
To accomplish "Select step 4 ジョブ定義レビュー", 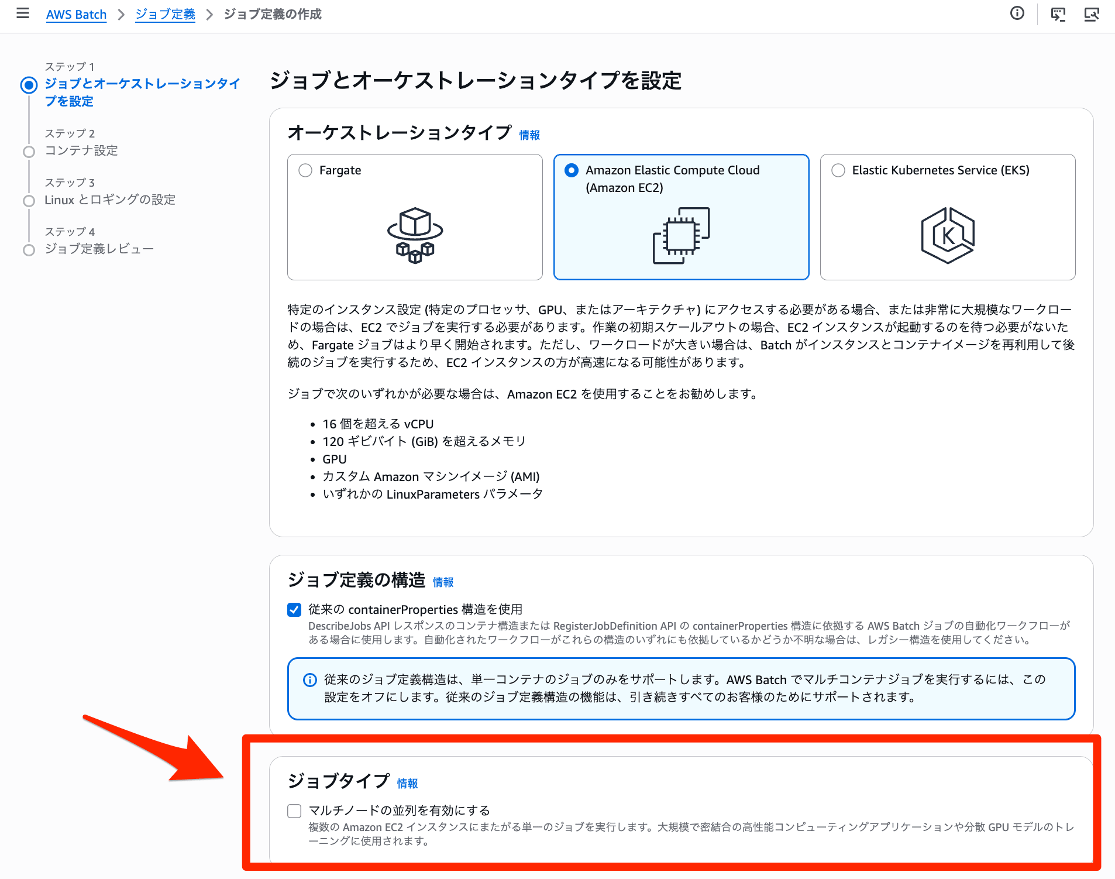I will [99, 249].
